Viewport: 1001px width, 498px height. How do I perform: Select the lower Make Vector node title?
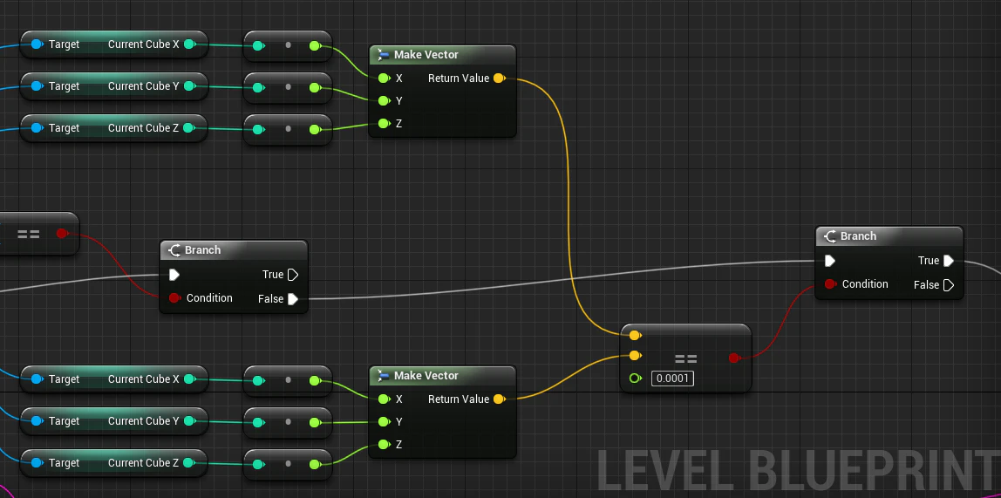click(x=426, y=375)
